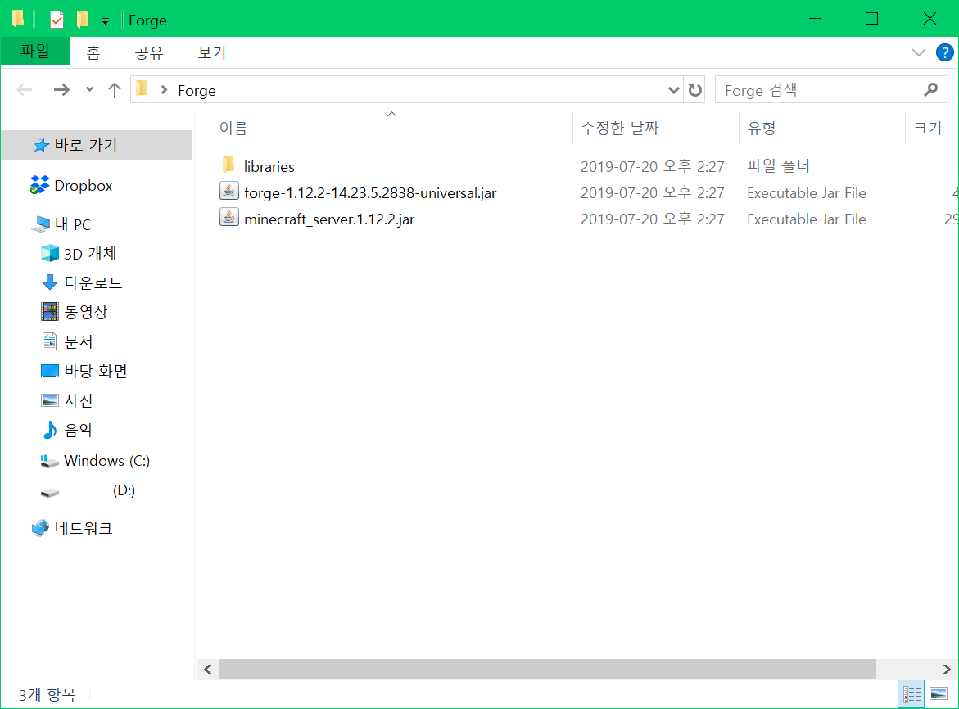Click the New Folder icon in the quick access toolbar

click(x=83, y=20)
